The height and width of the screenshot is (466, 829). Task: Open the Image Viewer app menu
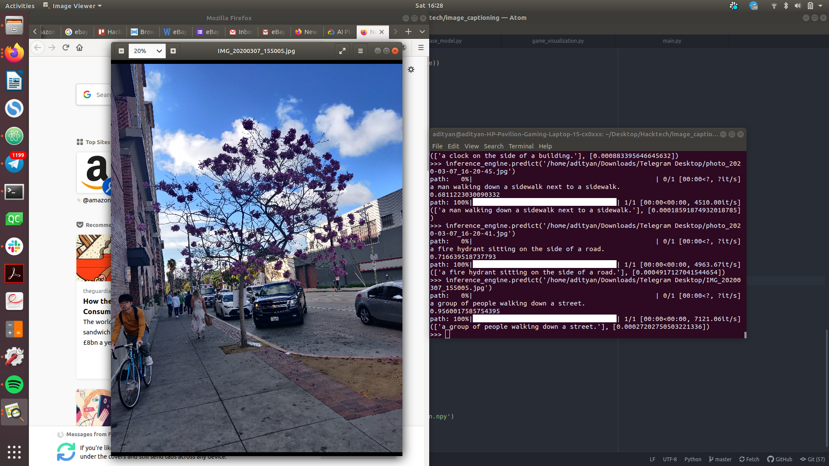click(x=73, y=6)
